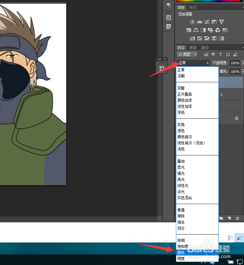
Task: Add a Hue/Saturation adjustment layer
Action: coord(188,30)
